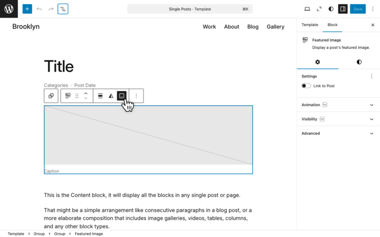
Task: Open the global Styles half-circle icon
Action: pos(331,9)
